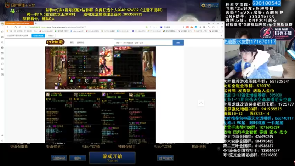The image size is (295, 166).
Task: Open the character screenshot image
Action: click(x=100, y=68)
